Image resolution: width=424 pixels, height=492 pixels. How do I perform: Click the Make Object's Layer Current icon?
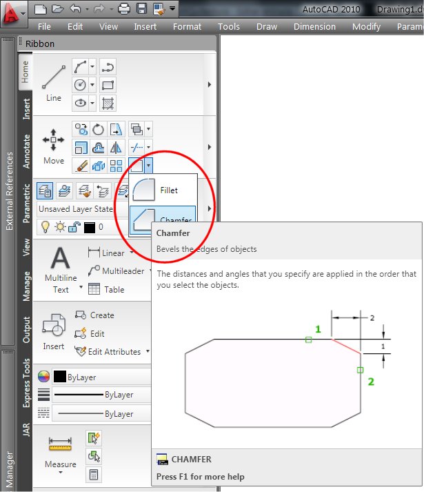[x=65, y=190]
